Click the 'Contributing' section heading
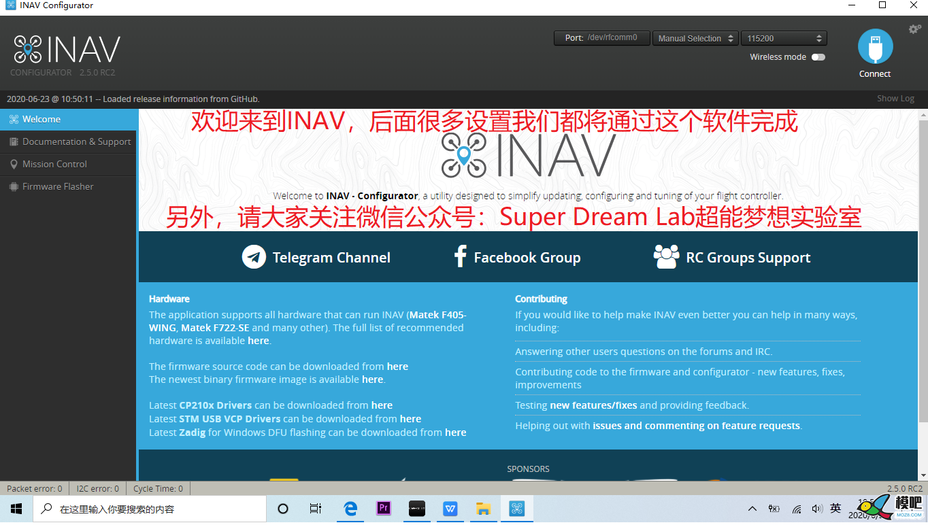This screenshot has height=525, width=928. [541, 299]
